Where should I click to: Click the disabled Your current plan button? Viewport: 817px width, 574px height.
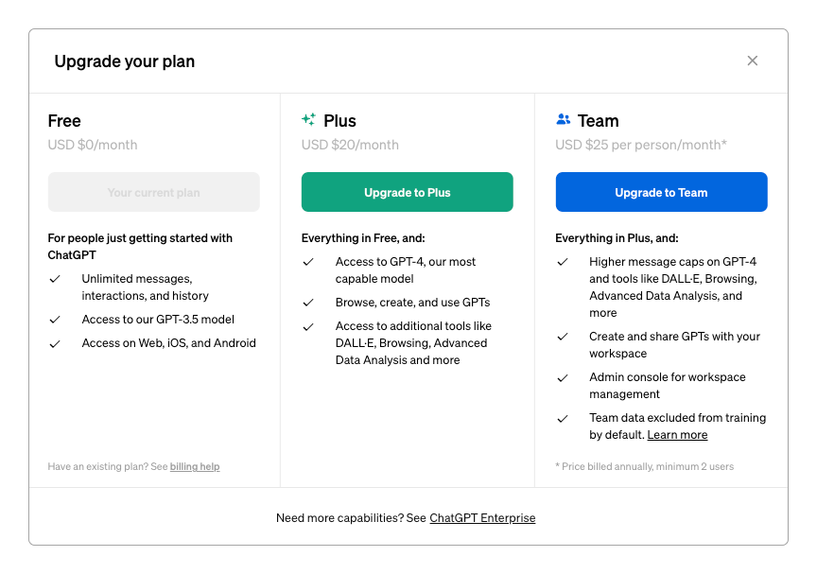pos(154,192)
